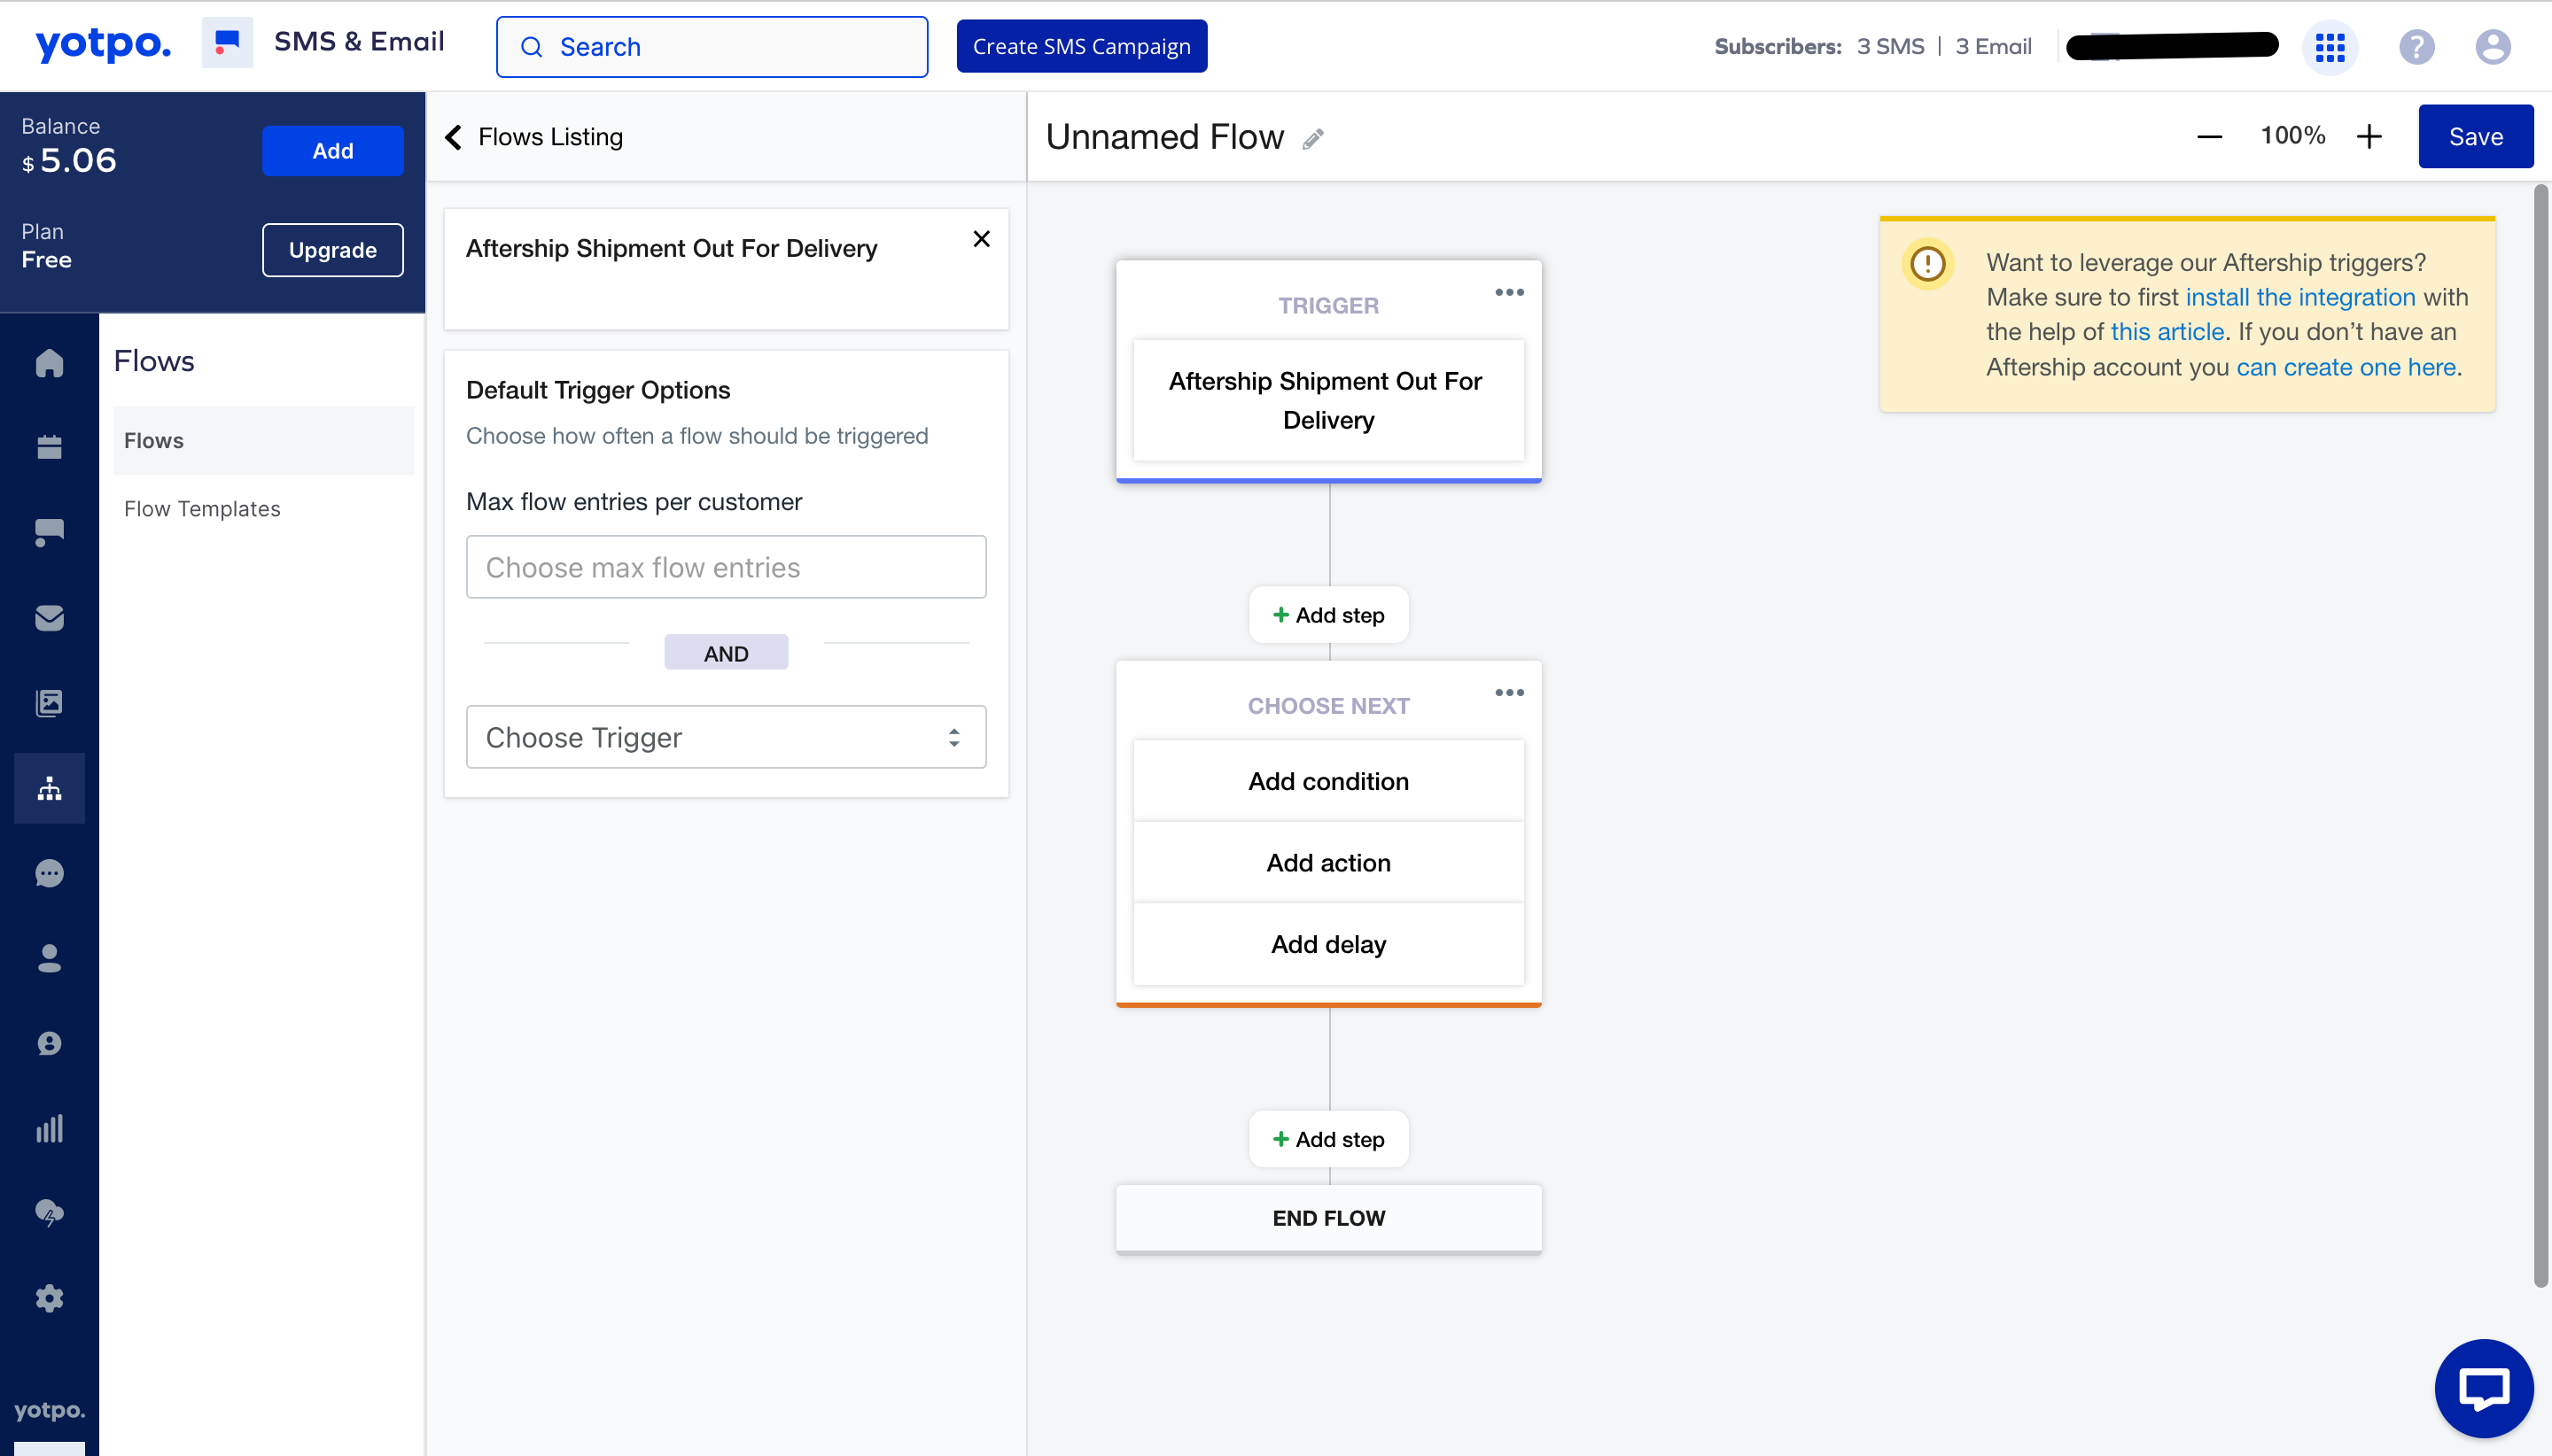Viewport: 2552px width, 1456px height.
Task: Expand the three-dot menu on CHOOSE NEXT
Action: tap(1509, 690)
